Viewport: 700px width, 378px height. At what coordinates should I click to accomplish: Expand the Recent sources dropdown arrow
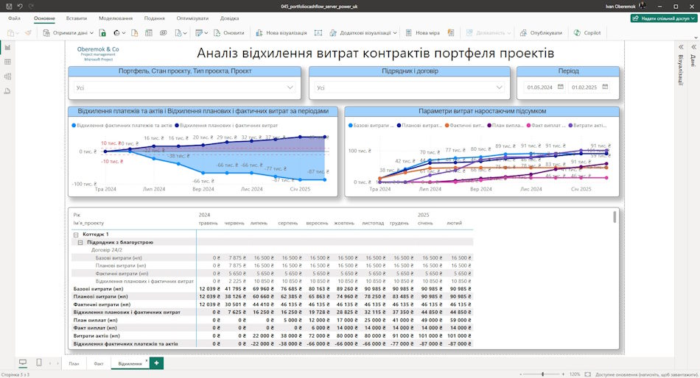185,33
